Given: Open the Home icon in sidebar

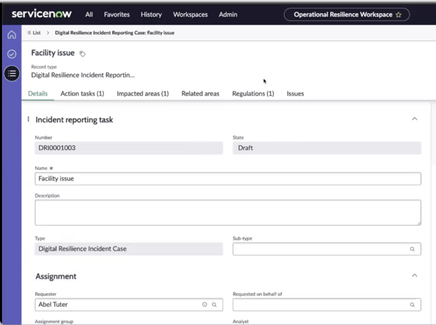Looking at the screenshot, I should 12,35.
